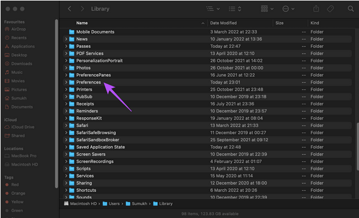Click Sumukh in the path bar
The width and height of the screenshot is (359, 218).
pos(136,204)
